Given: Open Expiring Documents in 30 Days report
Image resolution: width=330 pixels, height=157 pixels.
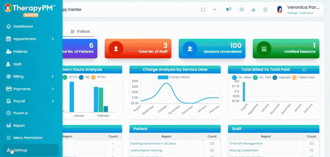Looking at the screenshot, I should pos(153,144).
